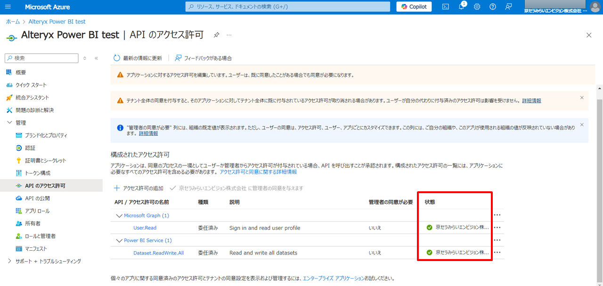Click フィードバックがある場合 toolbar button

[203, 58]
